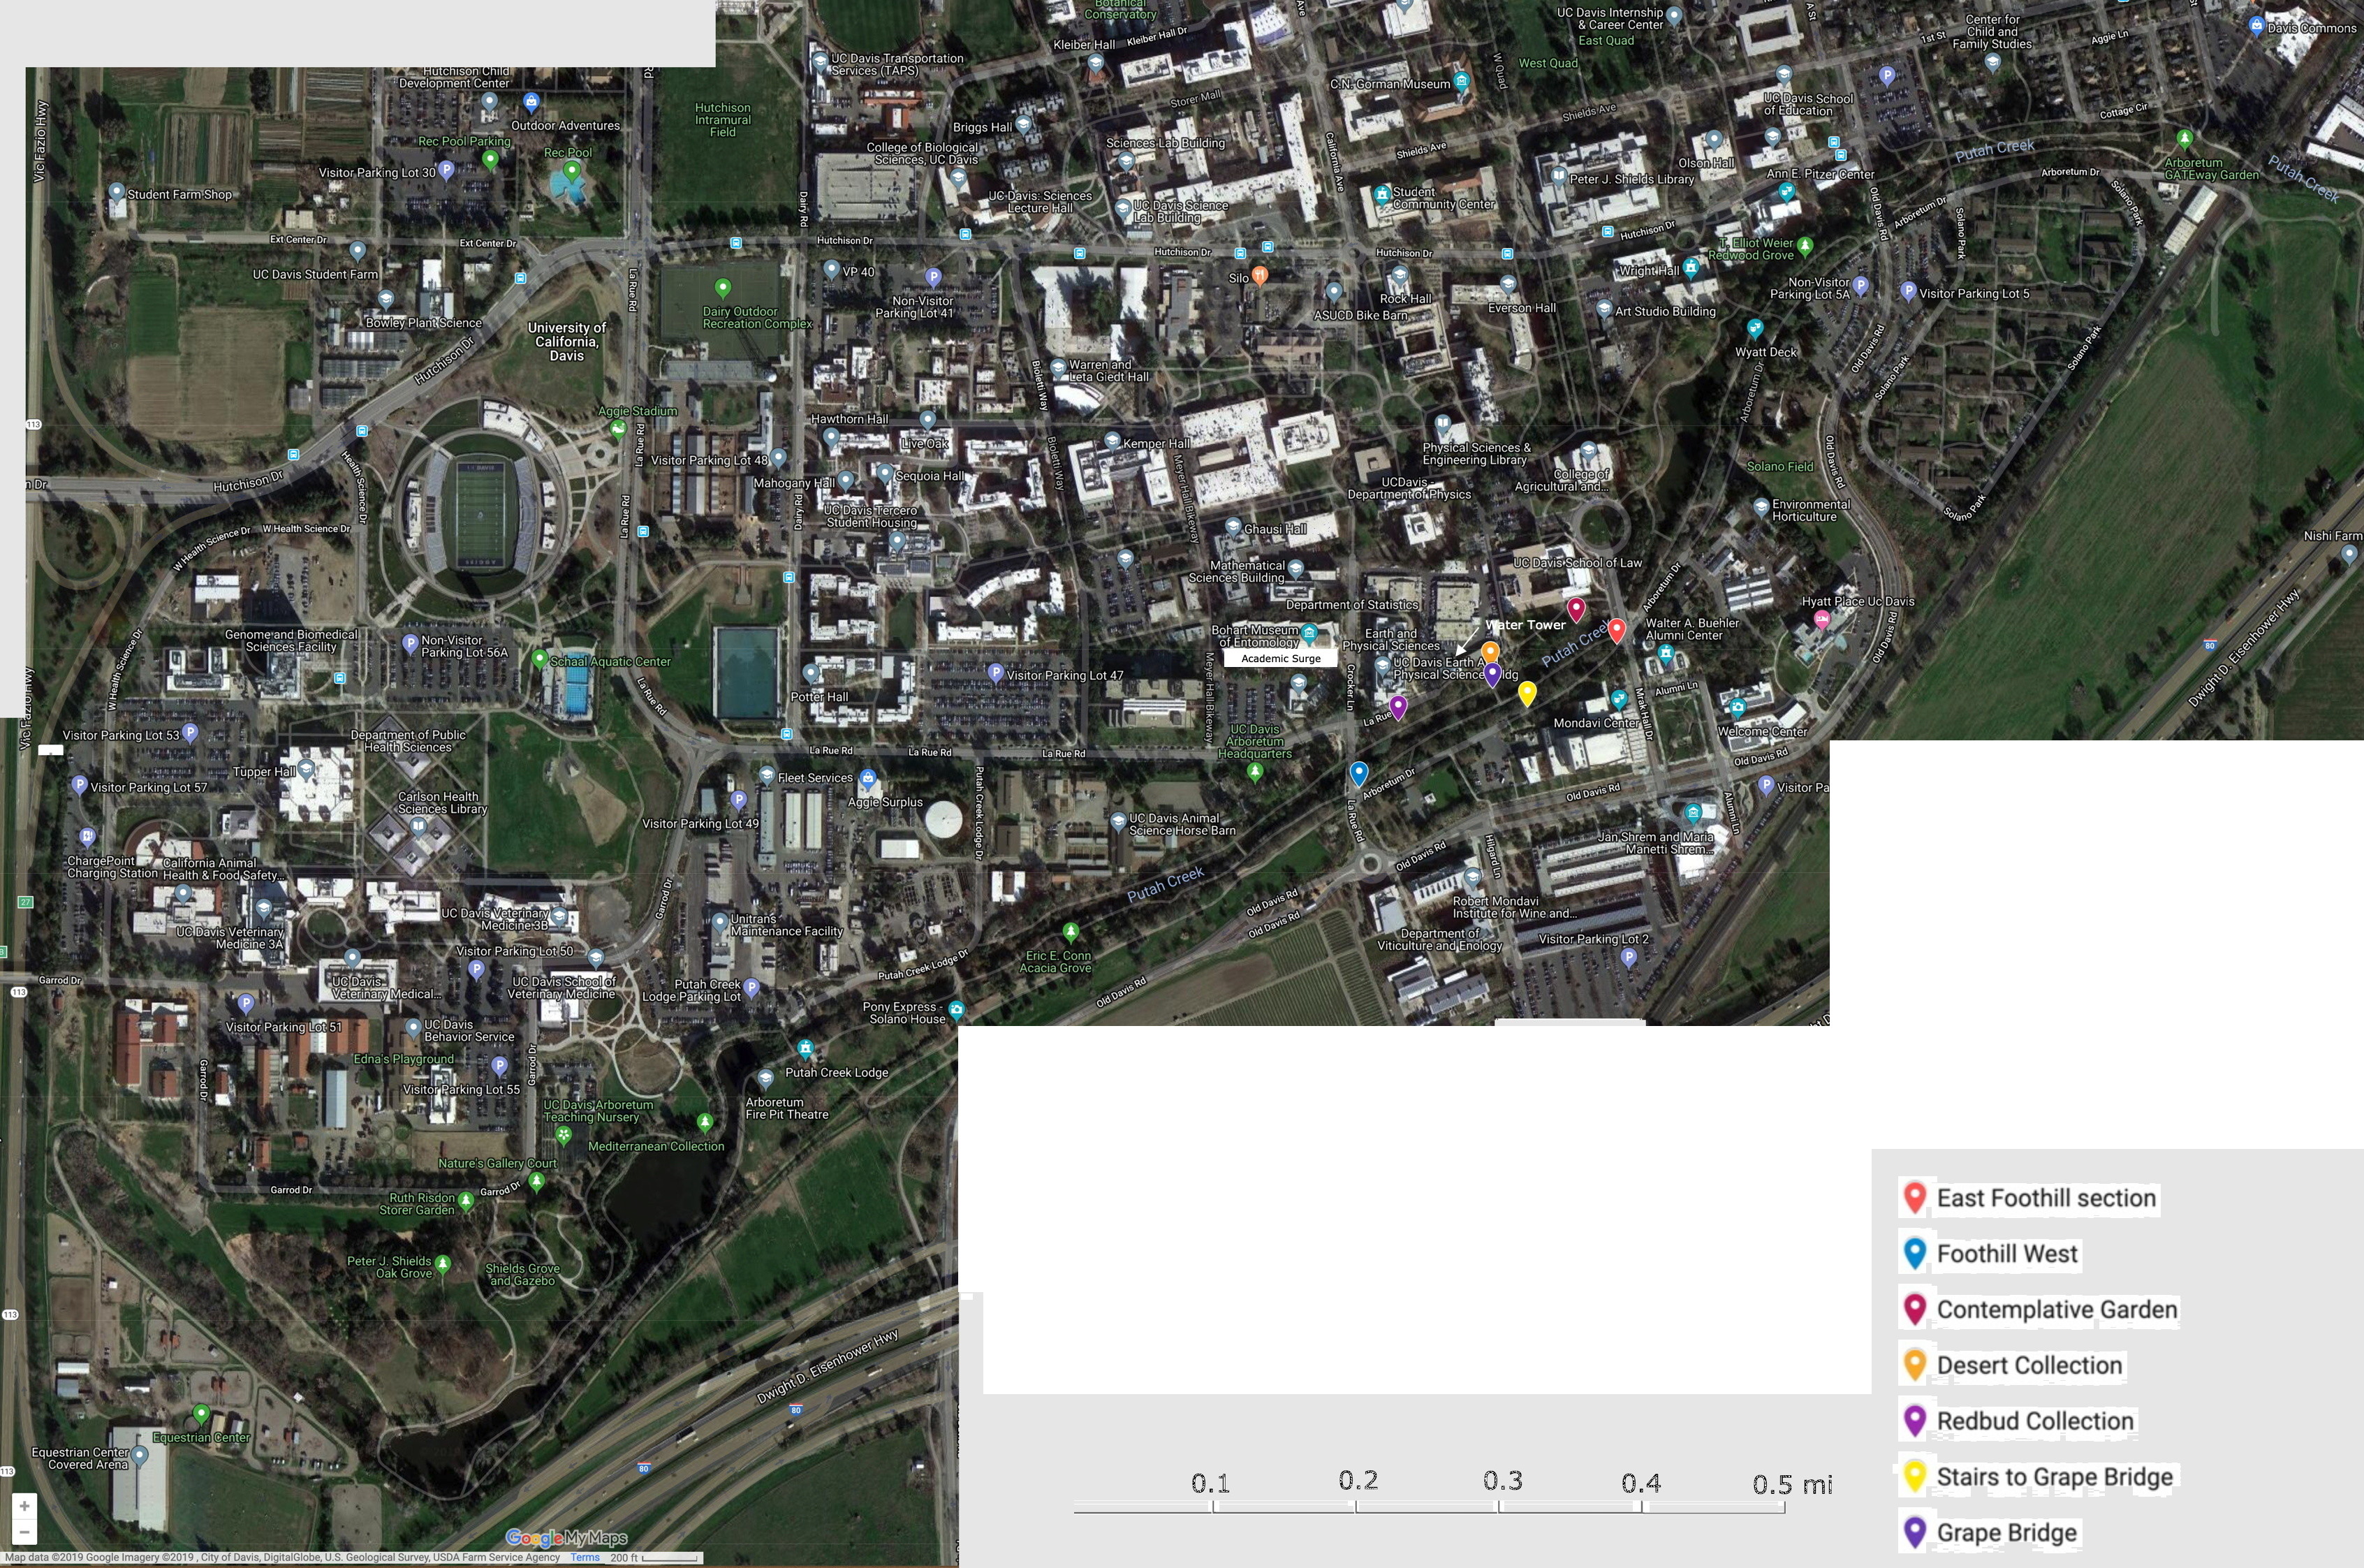The height and width of the screenshot is (1568, 2364).
Task: Zoom out with the minus button
Action: [x=24, y=1531]
